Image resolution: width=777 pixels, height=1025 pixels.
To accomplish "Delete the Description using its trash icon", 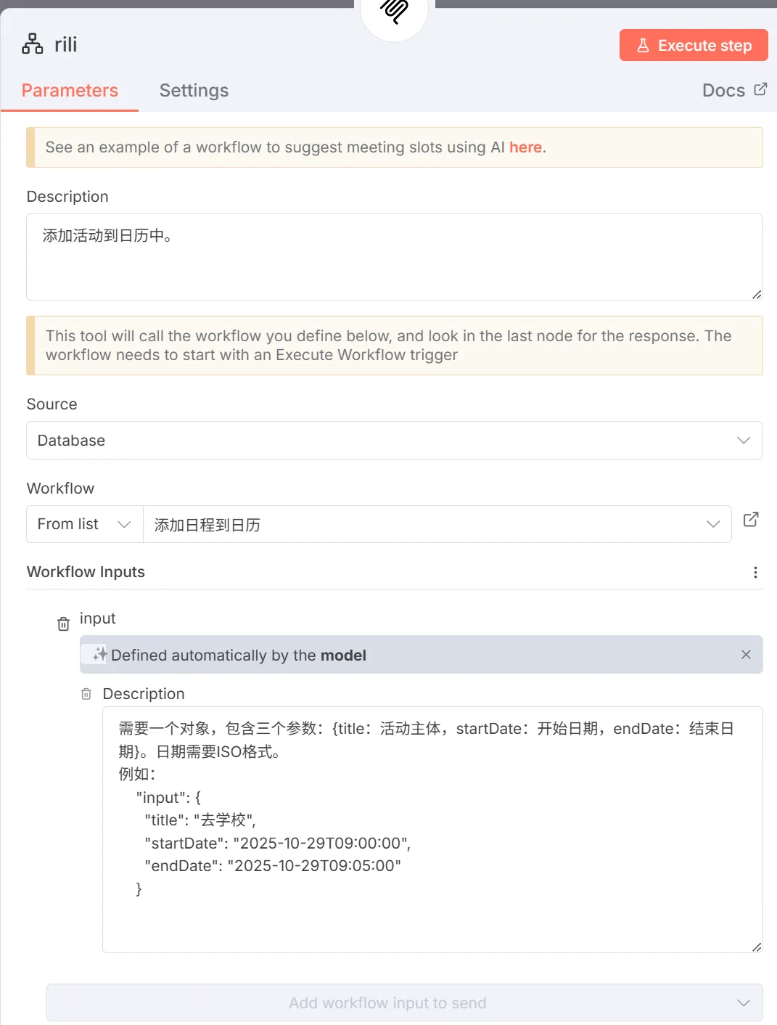I will [x=86, y=694].
